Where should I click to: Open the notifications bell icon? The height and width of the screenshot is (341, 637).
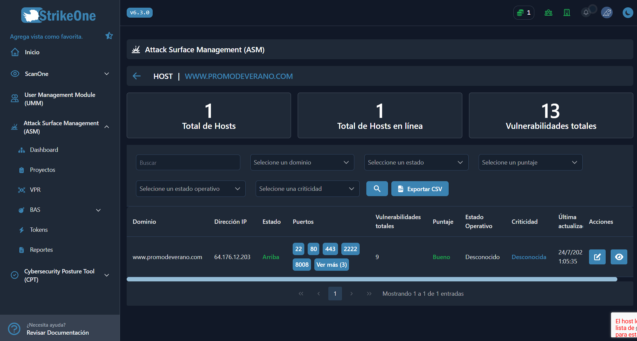tap(586, 12)
